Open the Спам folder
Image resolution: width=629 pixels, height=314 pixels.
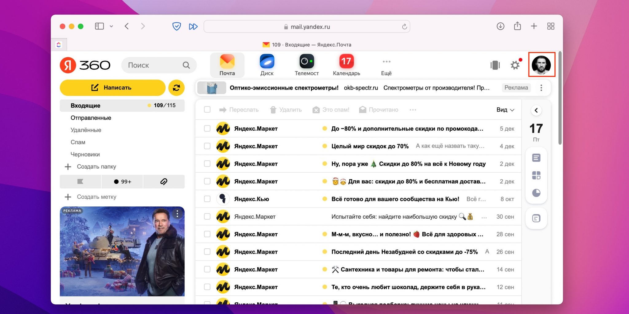[78, 142]
